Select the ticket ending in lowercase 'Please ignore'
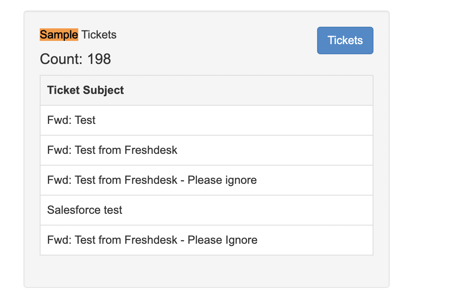The height and width of the screenshot is (298, 472). [x=206, y=180]
